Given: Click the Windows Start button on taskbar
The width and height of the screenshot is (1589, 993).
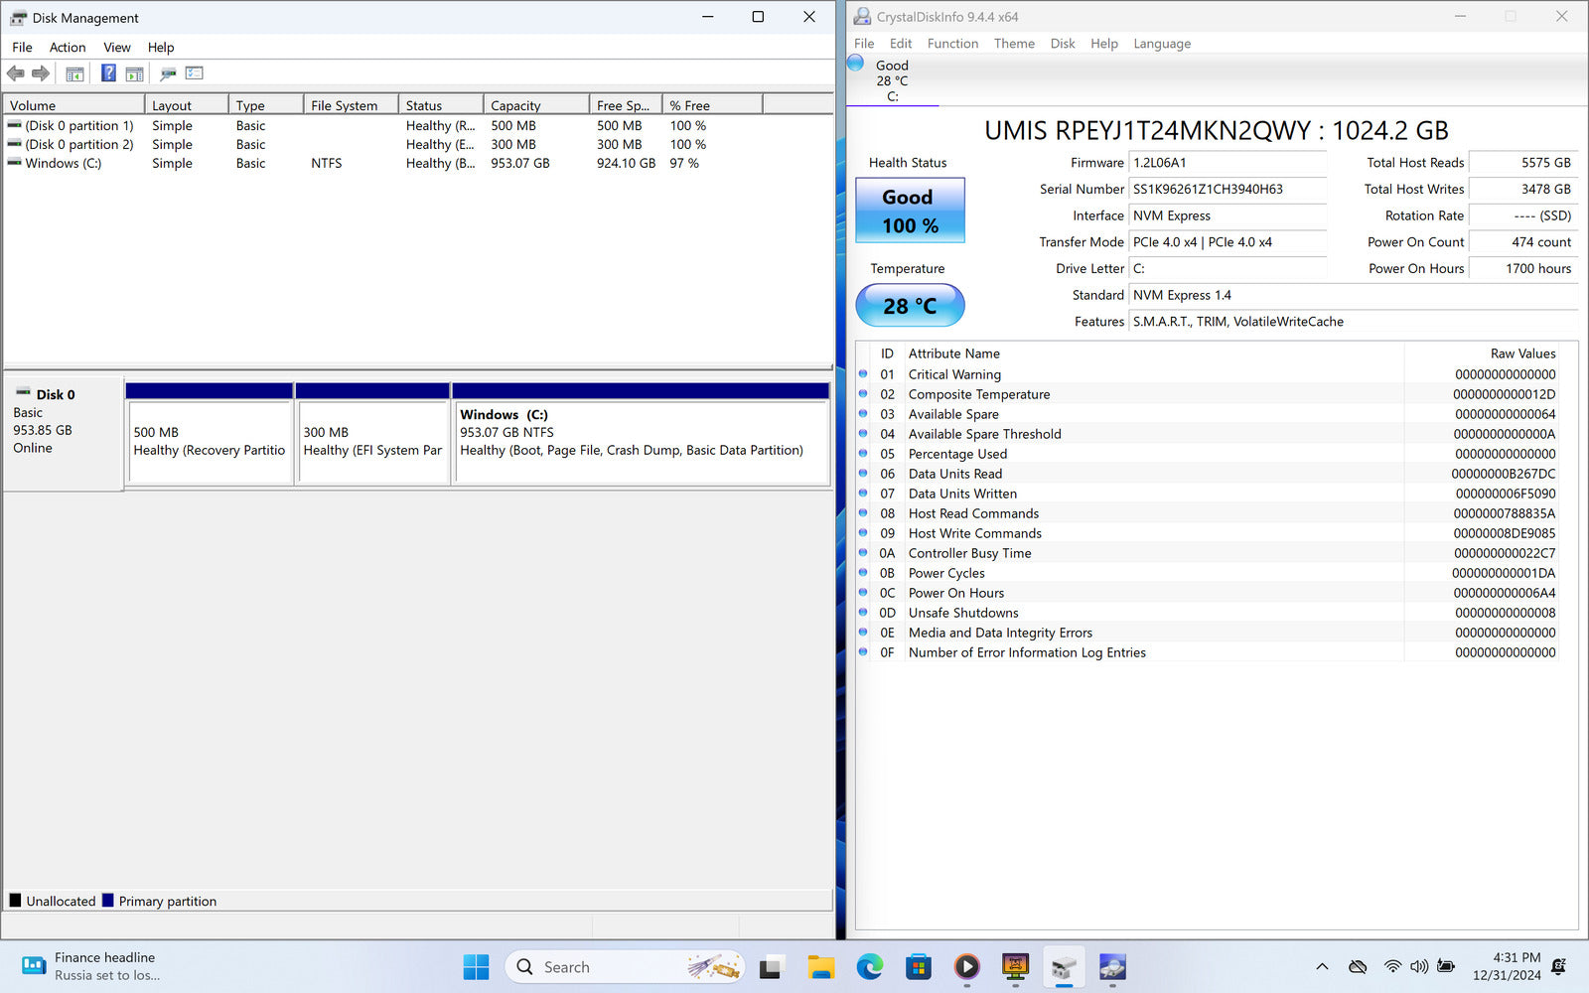Looking at the screenshot, I should tap(477, 967).
